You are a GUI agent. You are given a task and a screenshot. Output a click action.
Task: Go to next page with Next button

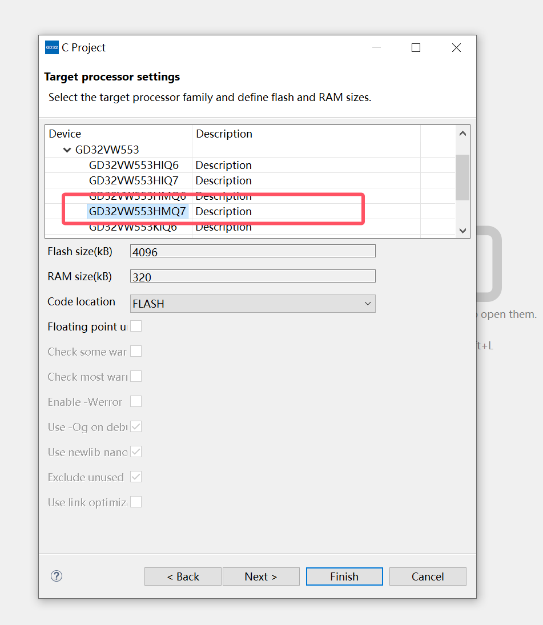(x=260, y=576)
